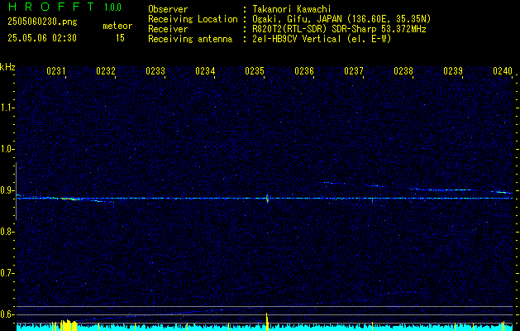Select the version number 1.0.0
520x331 pixels.
(x=112, y=7)
